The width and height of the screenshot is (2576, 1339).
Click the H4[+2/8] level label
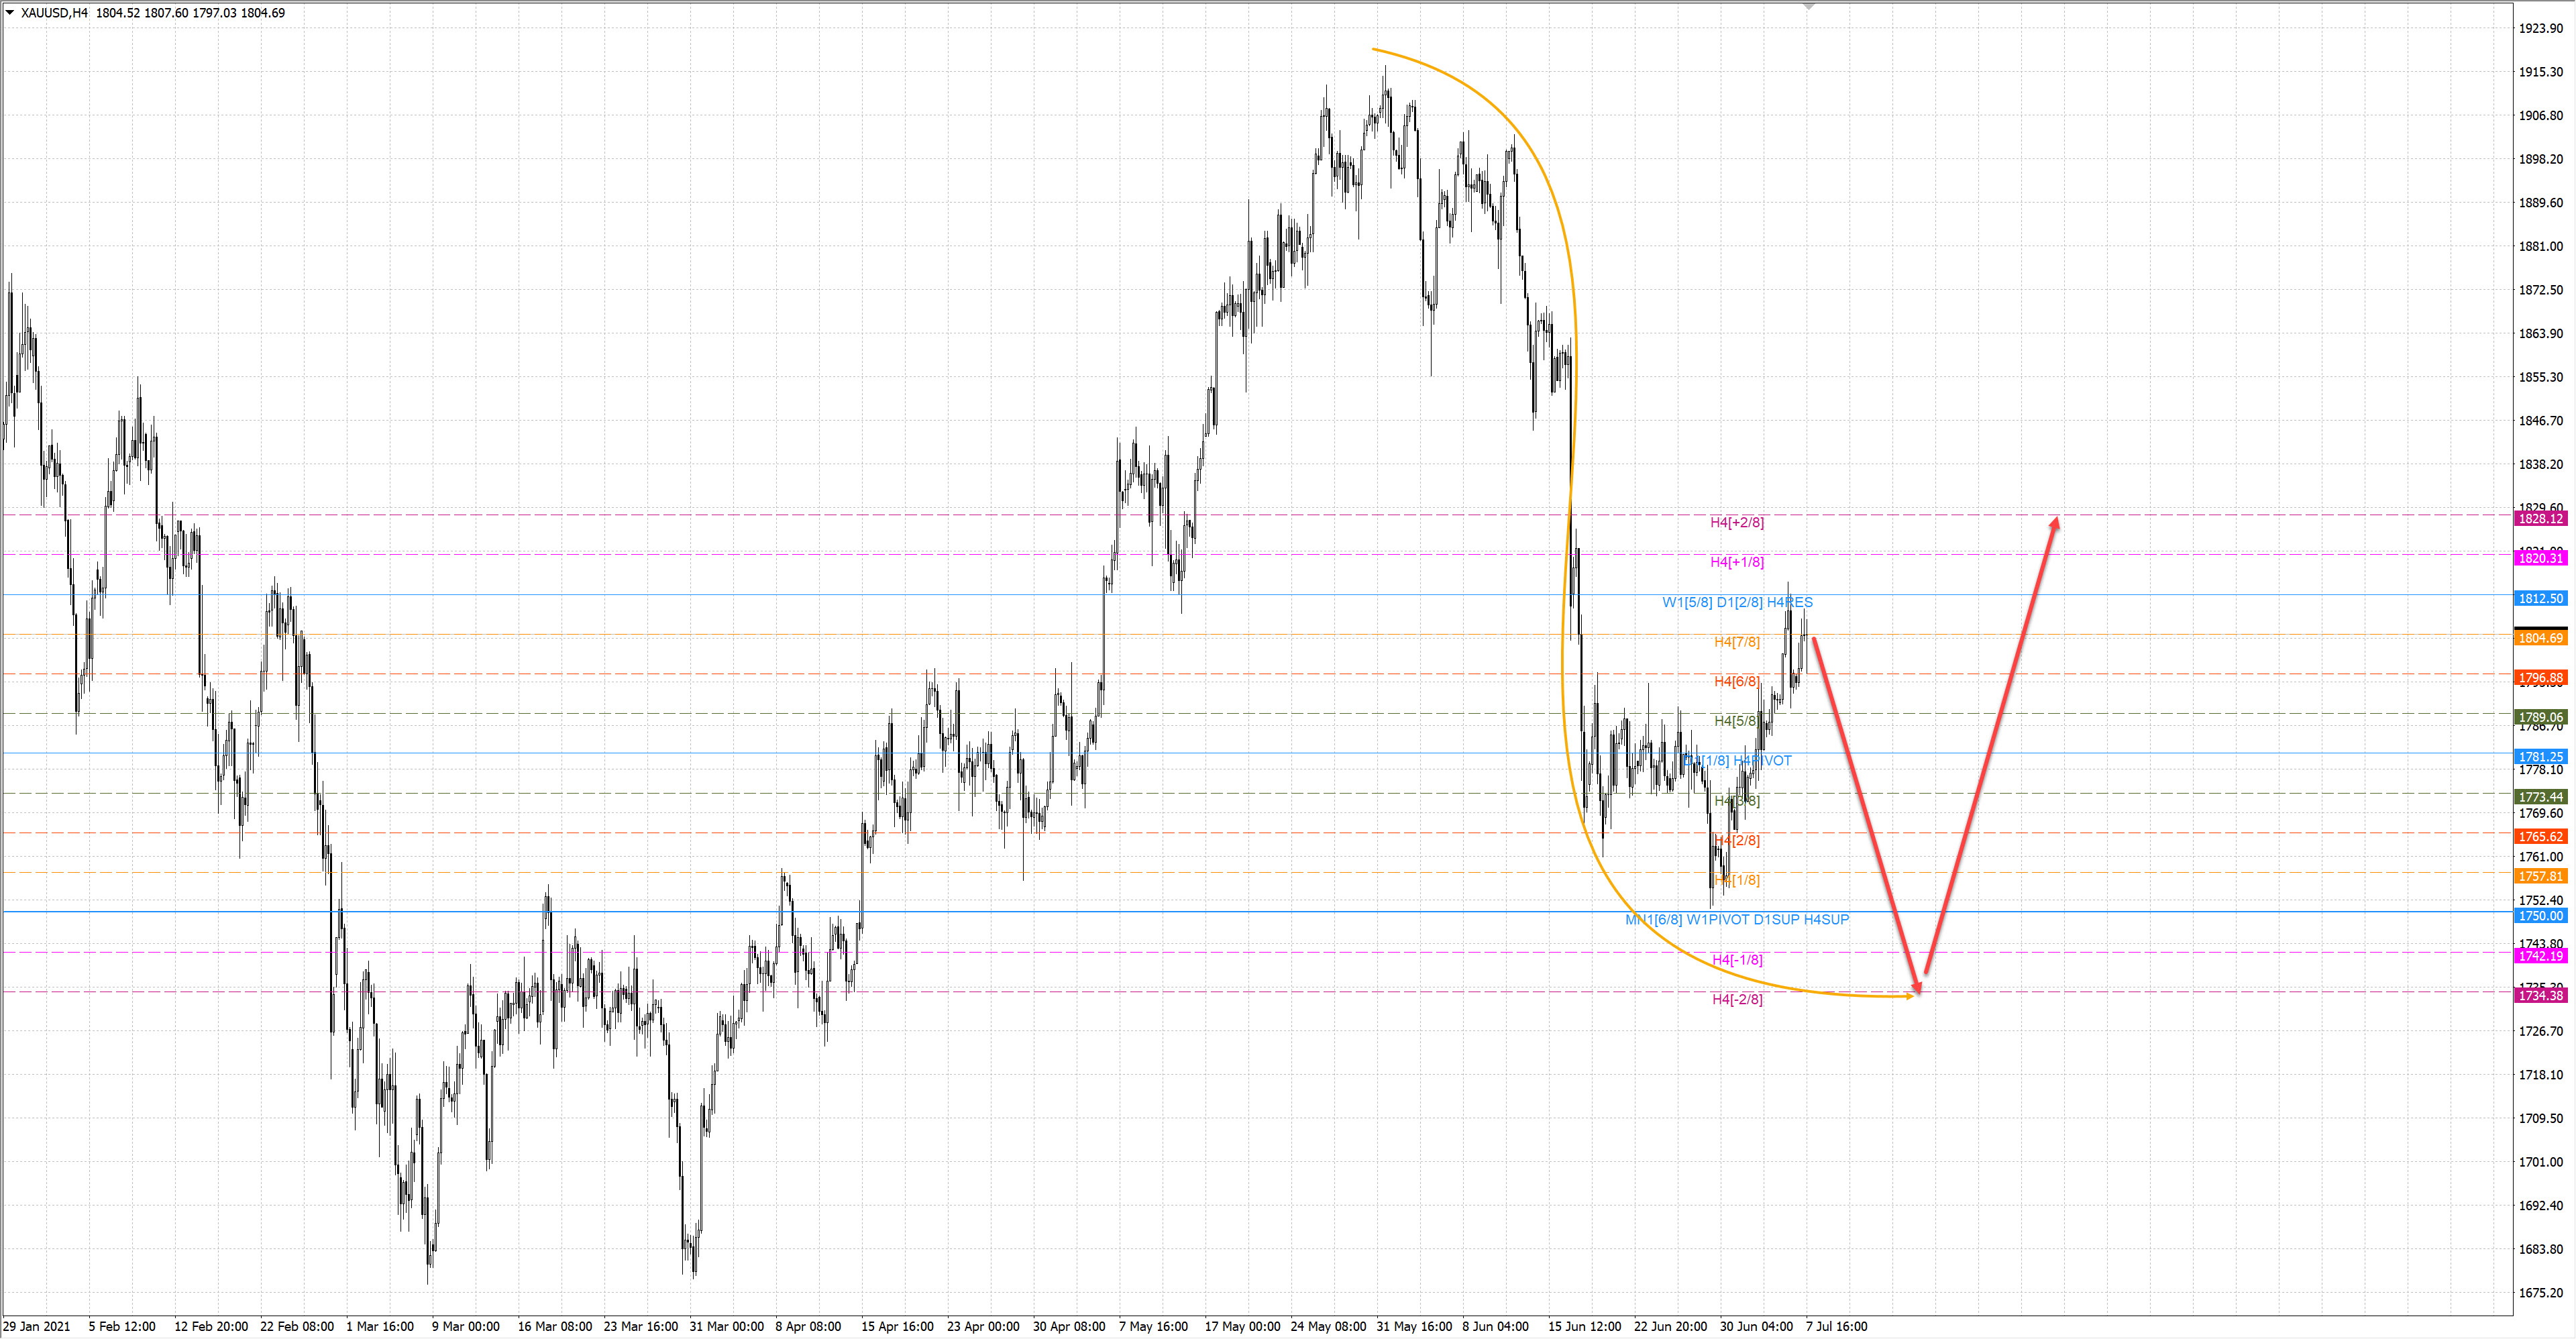[1737, 522]
